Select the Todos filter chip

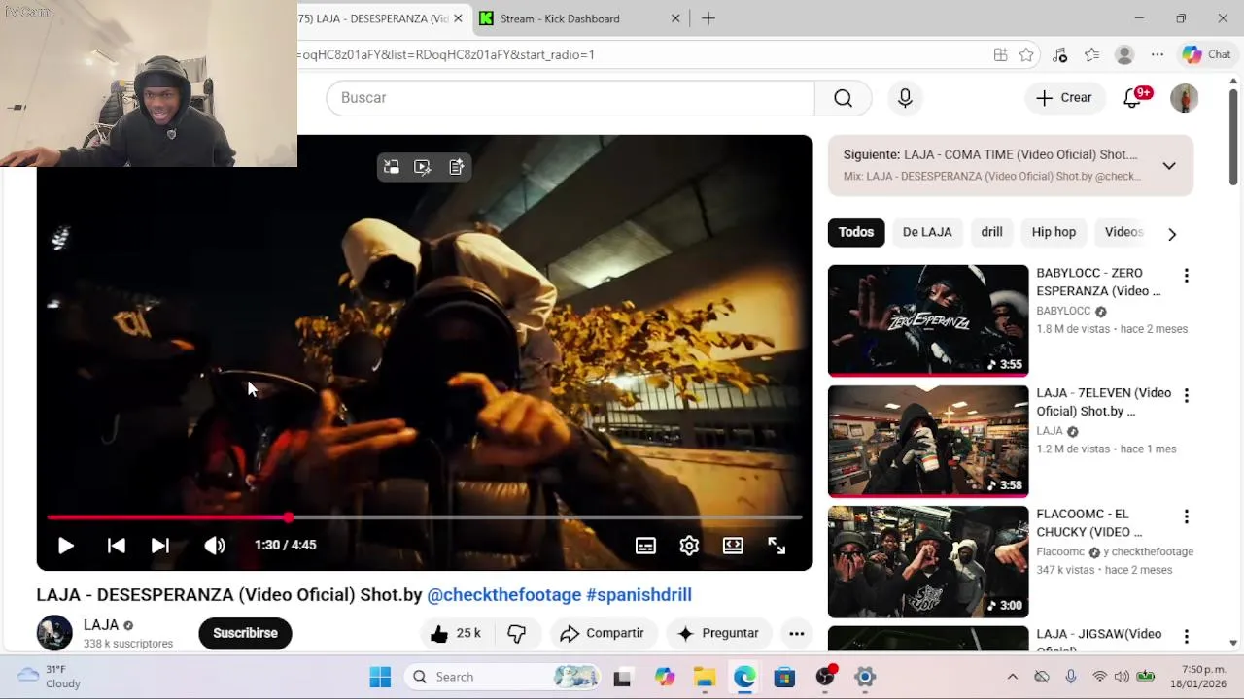tap(856, 232)
